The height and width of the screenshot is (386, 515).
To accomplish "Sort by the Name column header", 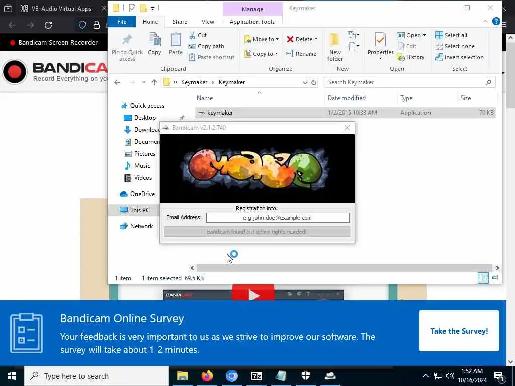I will [205, 98].
